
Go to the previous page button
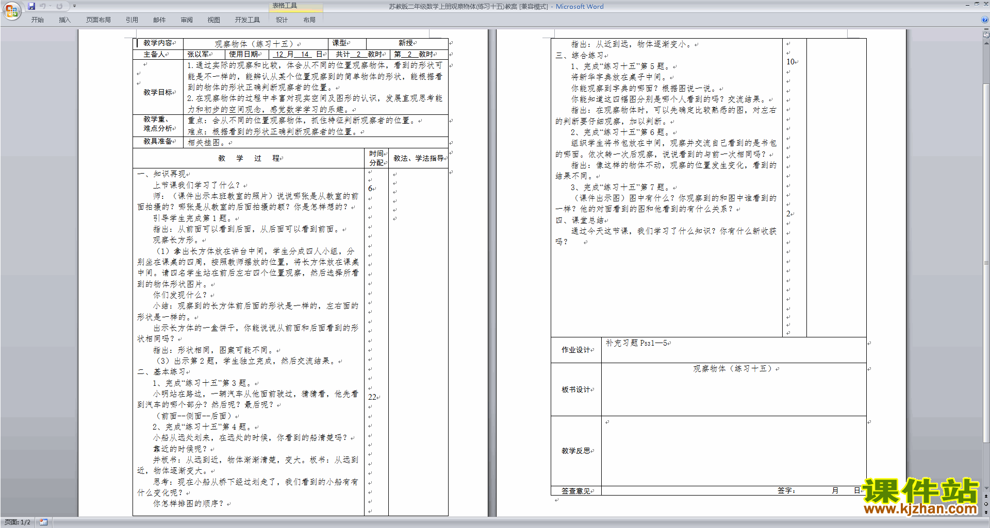(986, 496)
